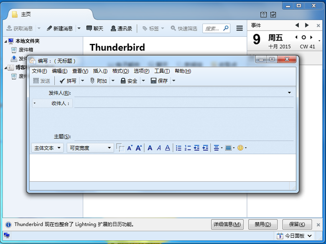Click the 保留 button in notification bar
Image resolution: width=326 pixels, height=244 pixels.
point(297,224)
